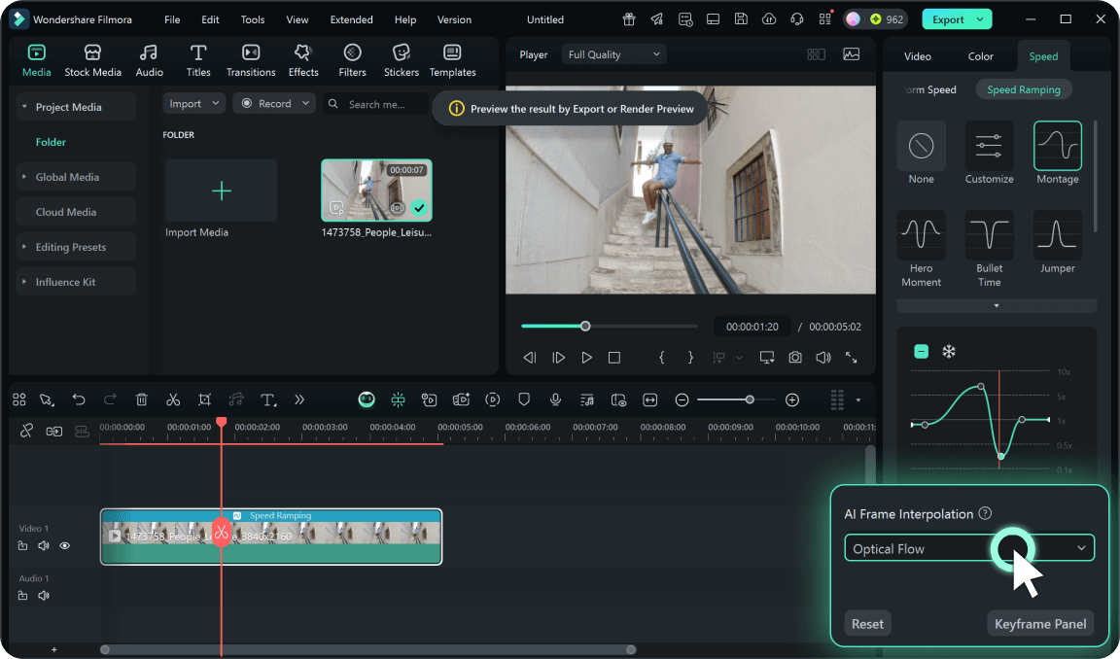This screenshot has width=1120, height=659.
Task: Adjust player volume with the speaker icon
Action: pyautogui.click(x=822, y=357)
